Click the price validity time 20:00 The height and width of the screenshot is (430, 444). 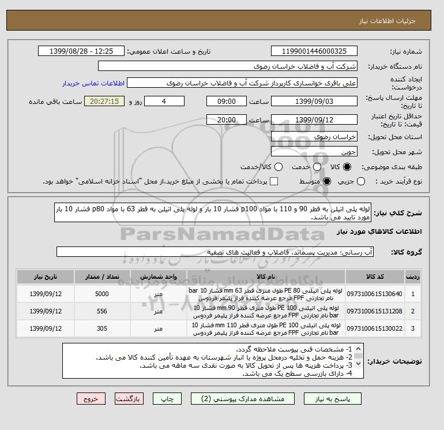(227, 119)
